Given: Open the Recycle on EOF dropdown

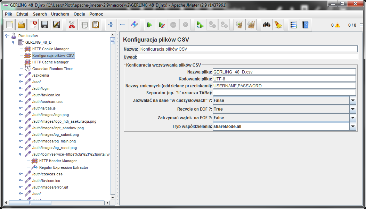Looking at the screenshot, I should (x=353, y=109).
